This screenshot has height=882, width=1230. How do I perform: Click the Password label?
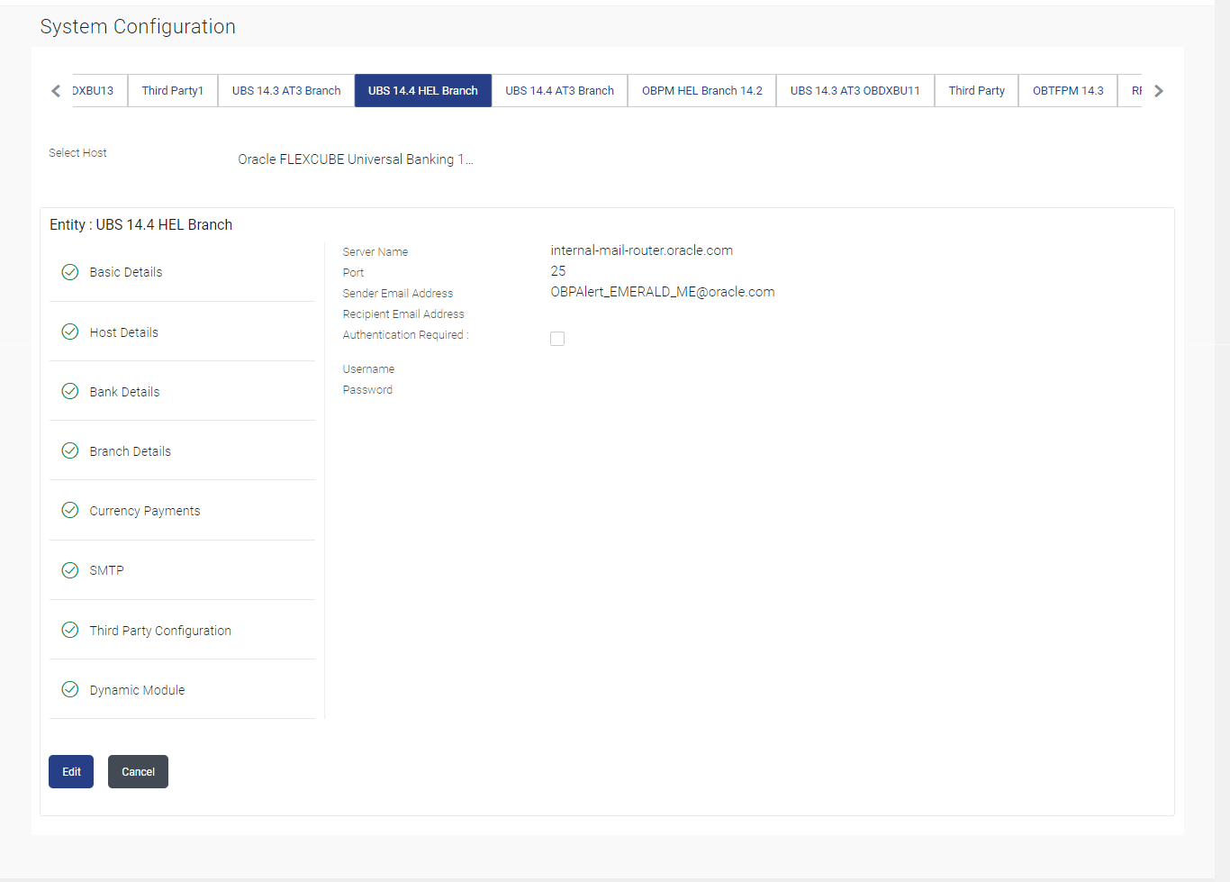(367, 390)
